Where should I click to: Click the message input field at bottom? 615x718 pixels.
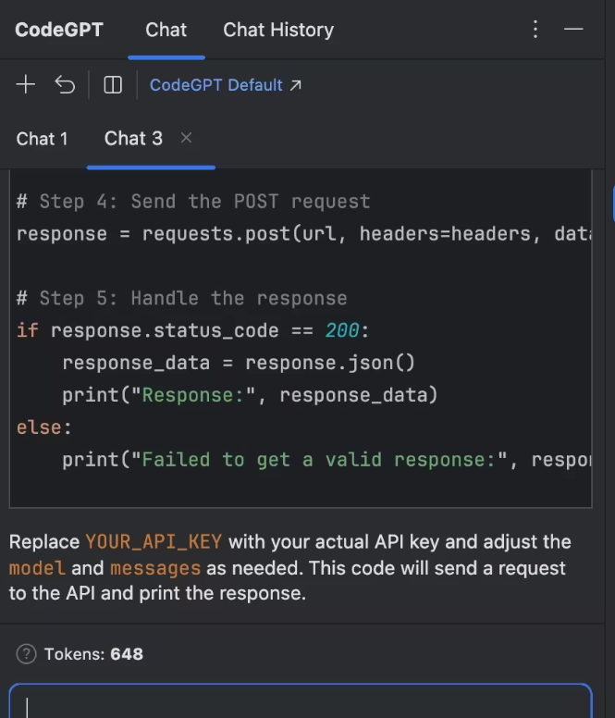tap(301, 703)
